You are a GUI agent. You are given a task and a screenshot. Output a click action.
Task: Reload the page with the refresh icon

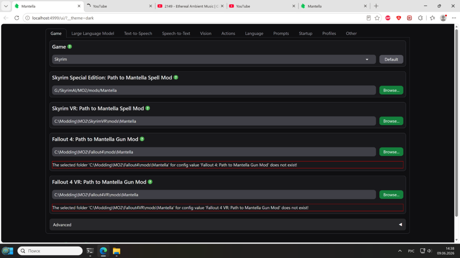[x=17, y=18]
